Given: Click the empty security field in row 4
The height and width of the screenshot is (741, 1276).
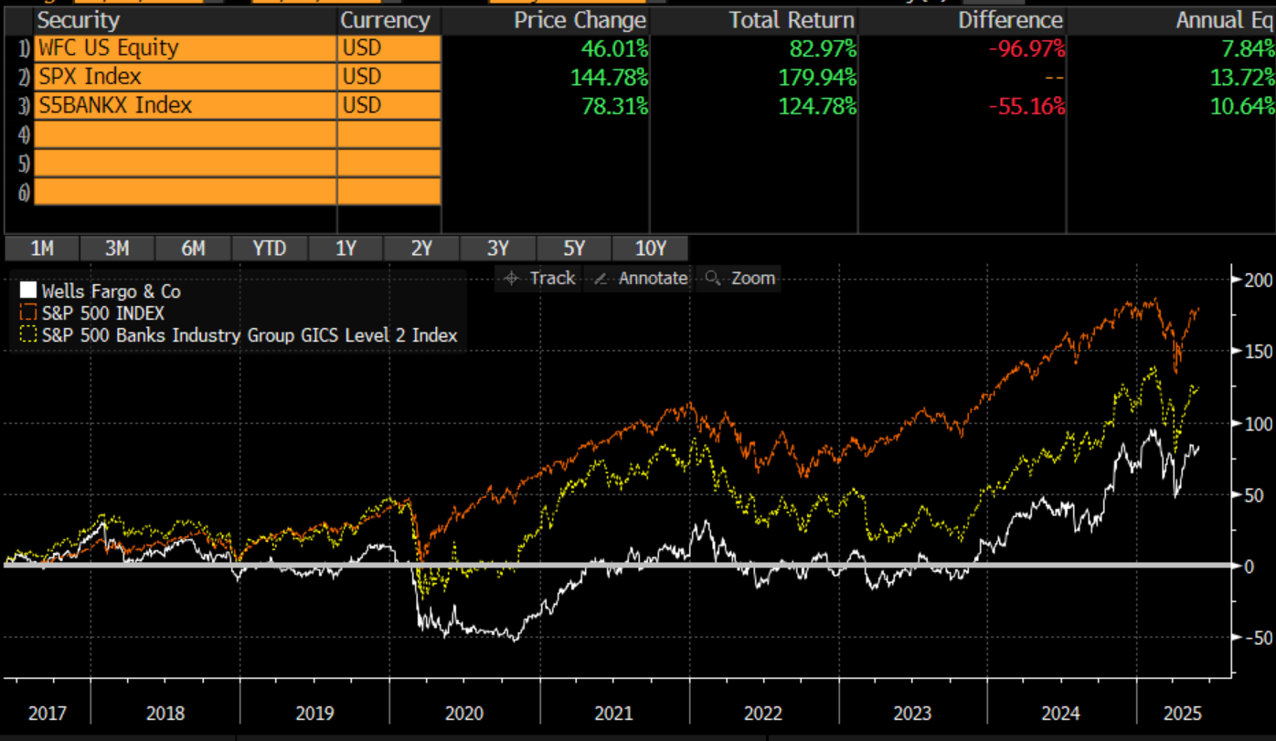Looking at the screenshot, I should point(185,135).
